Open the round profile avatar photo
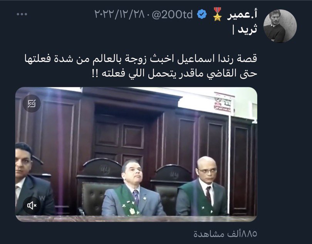The width and height of the screenshot is (312, 244). pos(280,26)
